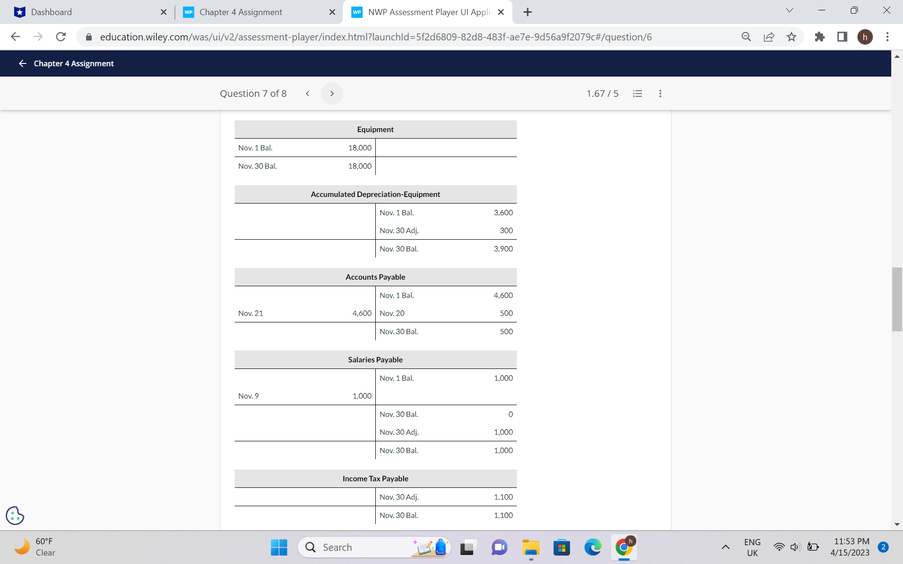Open assessment options three-dot menu

pyautogui.click(x=660, y=94)
